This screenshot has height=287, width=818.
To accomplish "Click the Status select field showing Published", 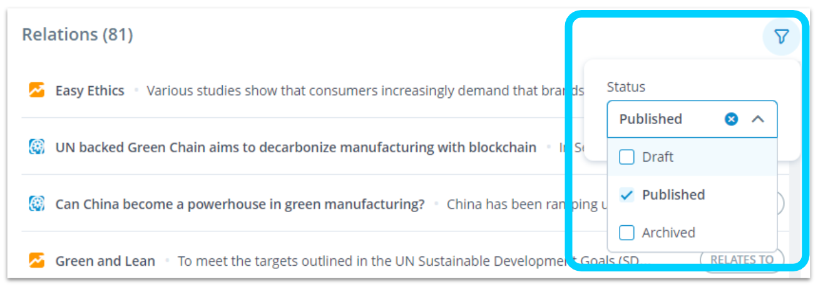I will click(692, 119).
